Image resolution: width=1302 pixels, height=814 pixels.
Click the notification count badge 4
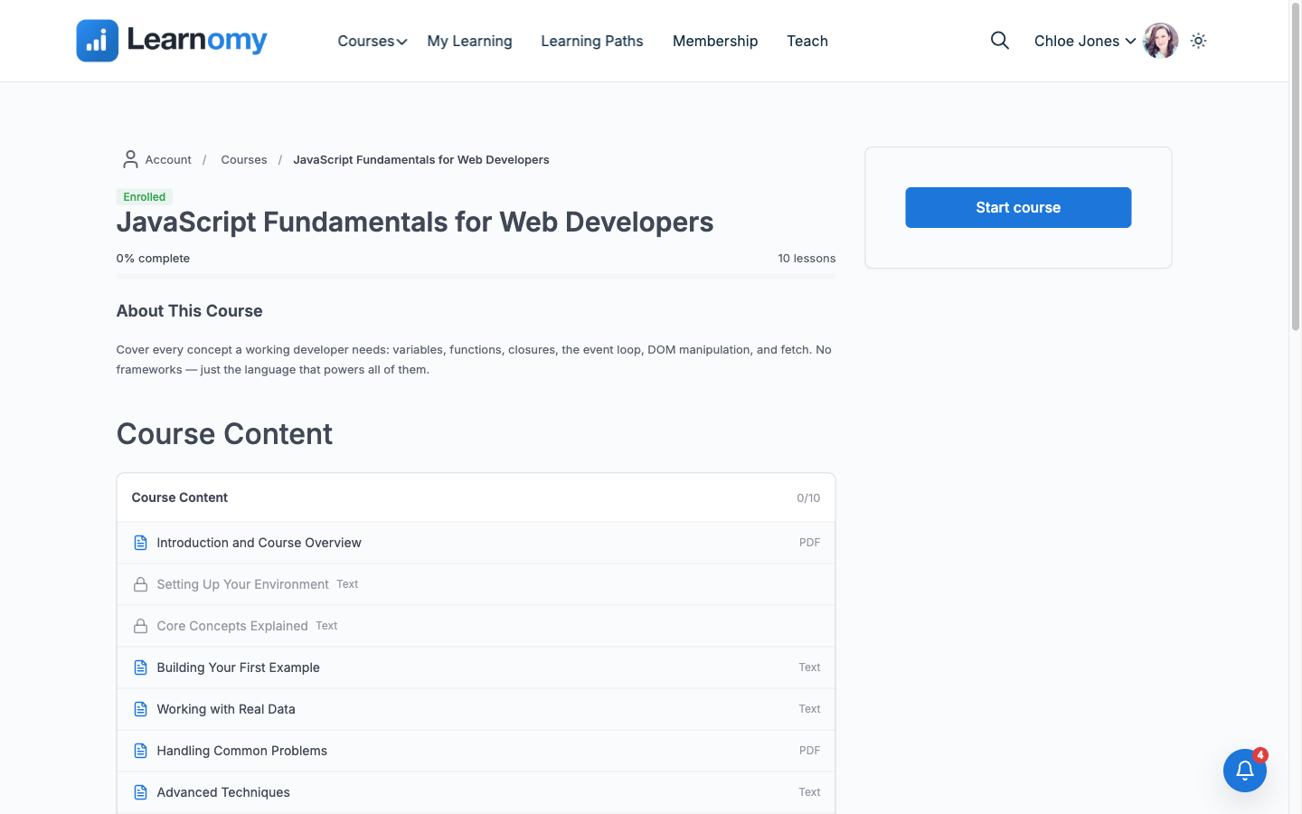coord(1260,754)
